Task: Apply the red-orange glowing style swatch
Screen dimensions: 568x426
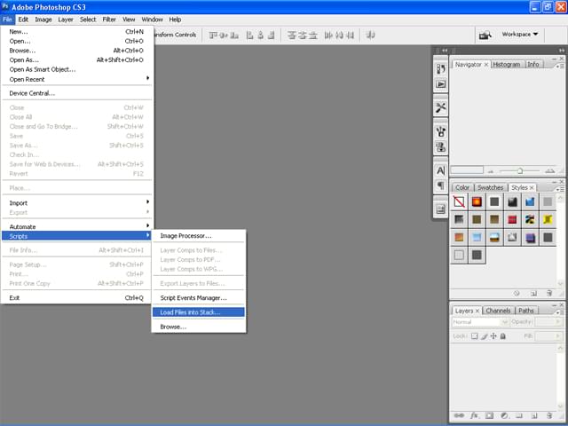Action: 477,201
